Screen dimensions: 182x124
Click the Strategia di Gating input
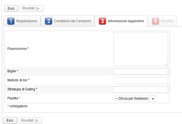tap(140, 90)
